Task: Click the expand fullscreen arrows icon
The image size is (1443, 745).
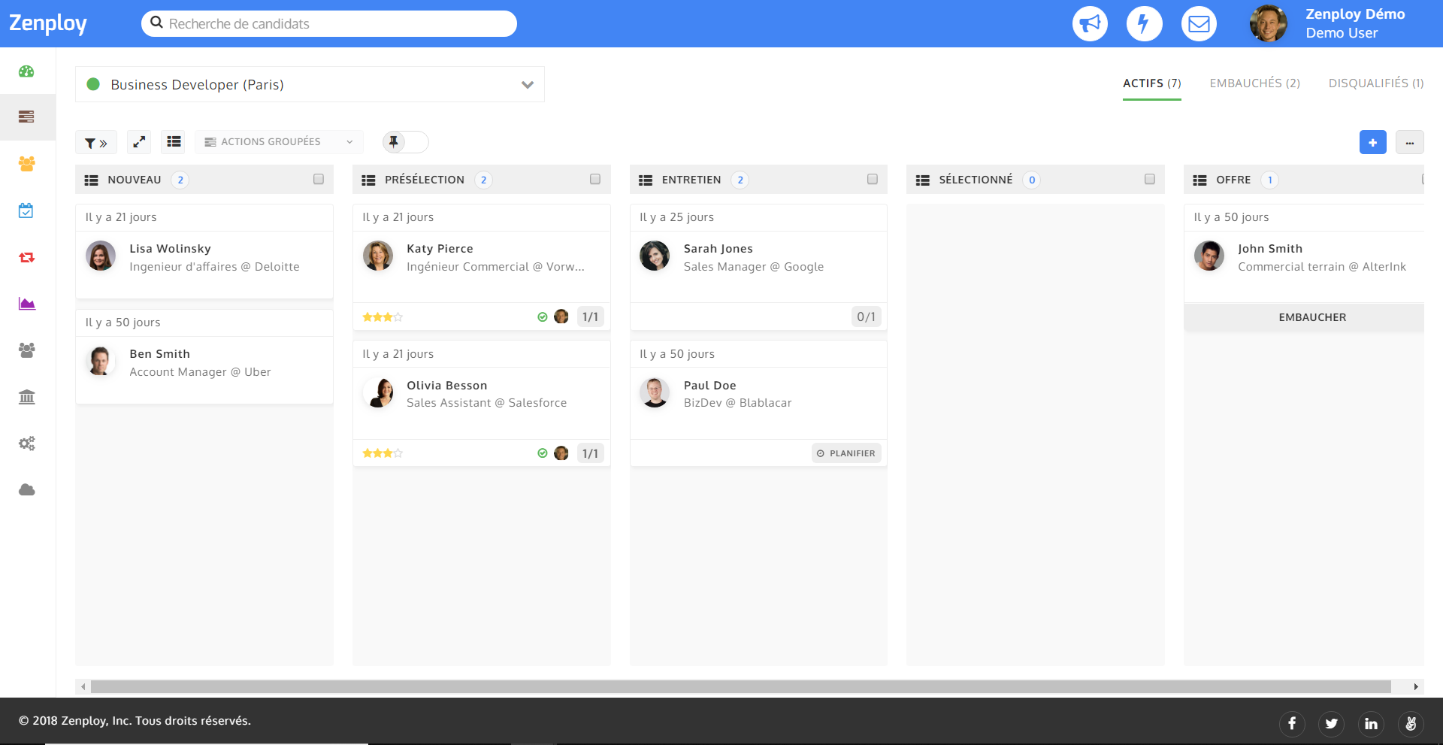Action: 139,141
